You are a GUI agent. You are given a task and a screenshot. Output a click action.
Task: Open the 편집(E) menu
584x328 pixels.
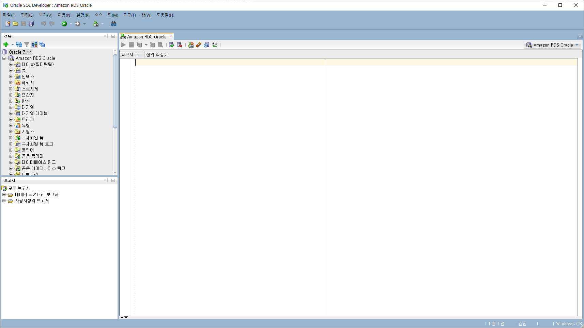pyautogui.click(x=27, y=15)
